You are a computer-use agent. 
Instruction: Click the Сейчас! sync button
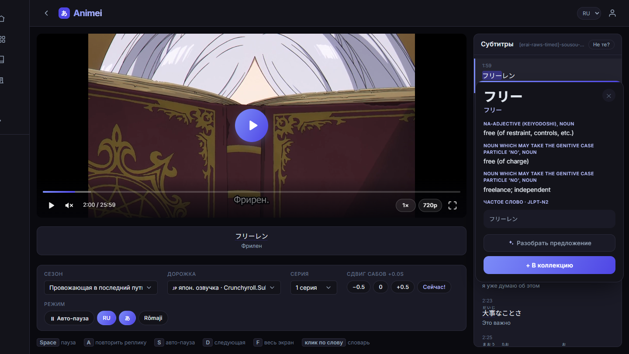coord(434,287)
